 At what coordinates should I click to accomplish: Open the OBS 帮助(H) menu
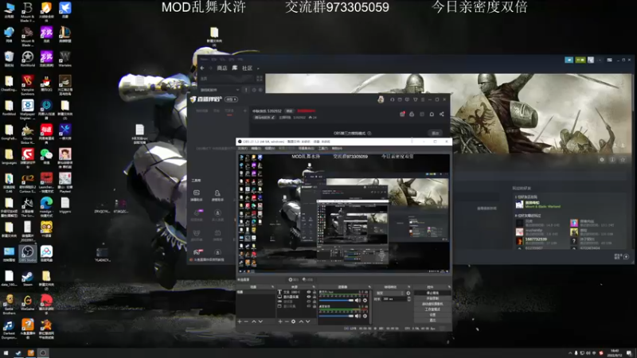tap(337, 149)
